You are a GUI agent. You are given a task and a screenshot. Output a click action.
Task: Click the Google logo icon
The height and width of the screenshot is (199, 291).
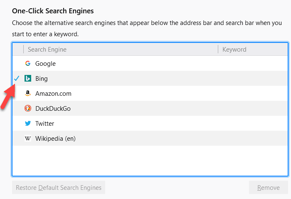(x=28, y=64)
